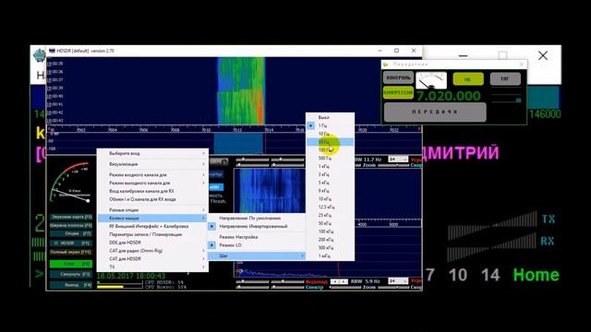The width and height of the screenshot is (591, 332).
Task: Select Направление: Инвертированный option
Action: [257, 226]
